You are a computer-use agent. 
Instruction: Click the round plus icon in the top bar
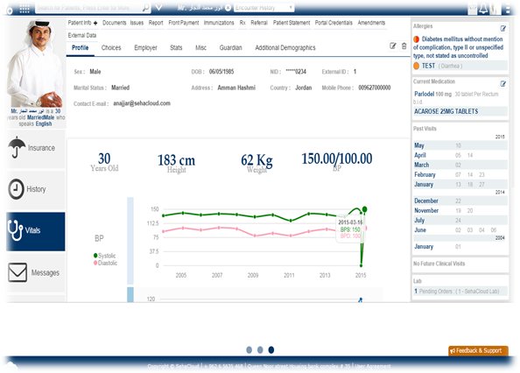click(10, 11)
